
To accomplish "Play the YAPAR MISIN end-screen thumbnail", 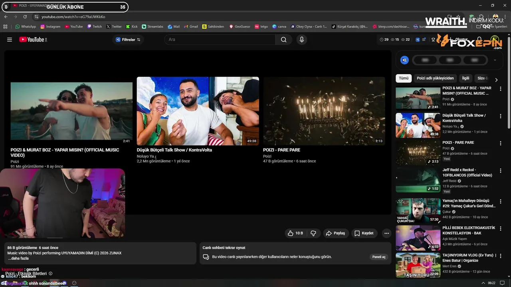I will click(71, 111).
